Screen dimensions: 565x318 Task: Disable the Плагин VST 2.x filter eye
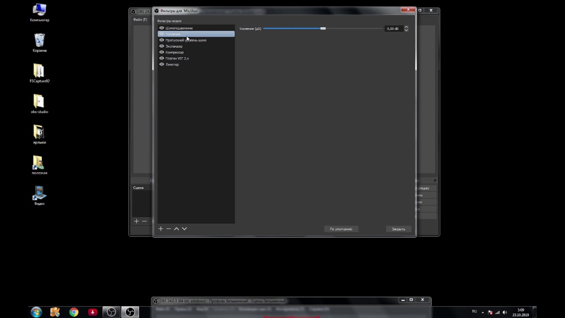click(x=162, y=58)
